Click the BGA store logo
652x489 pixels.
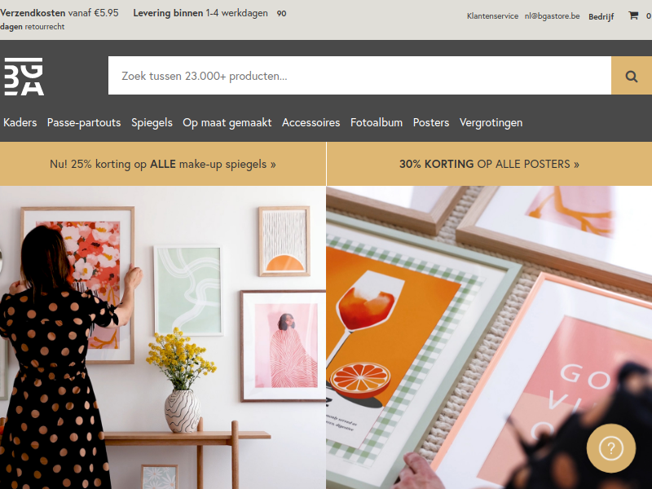click(24, 77)
